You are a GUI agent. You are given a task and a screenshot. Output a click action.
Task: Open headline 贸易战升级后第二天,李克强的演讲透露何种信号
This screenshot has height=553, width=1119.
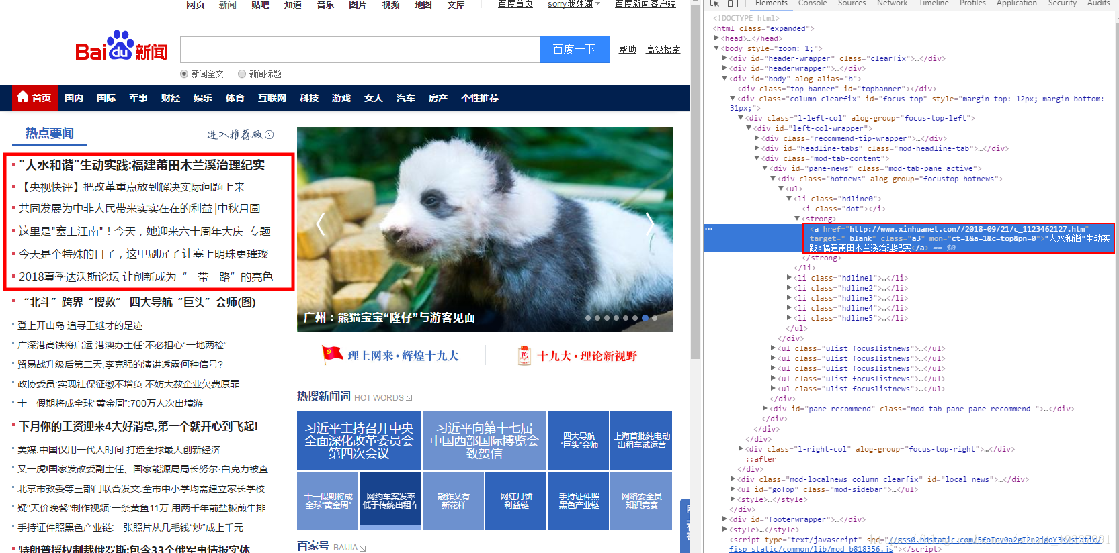(120, 364)
